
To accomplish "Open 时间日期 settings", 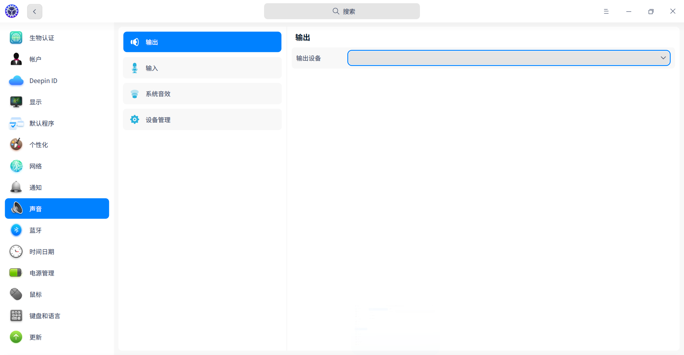I will pyautogui.click(x=57, y=251).
